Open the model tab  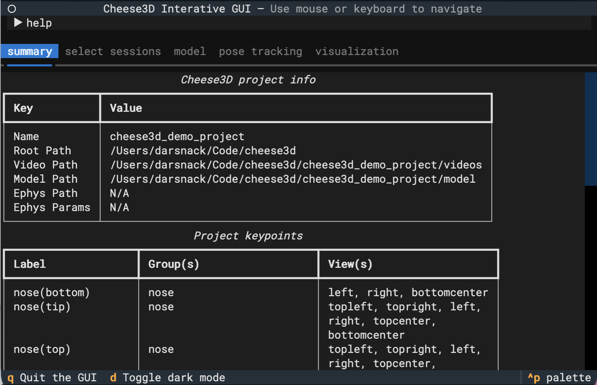pyautogui.click(x=190, y=51)
